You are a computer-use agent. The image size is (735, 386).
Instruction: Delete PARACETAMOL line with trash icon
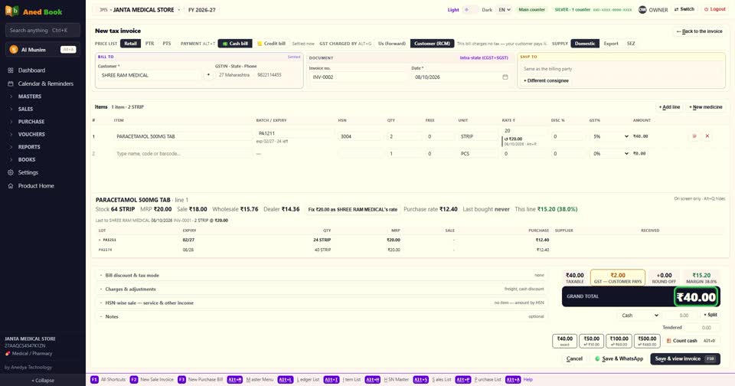694,136
